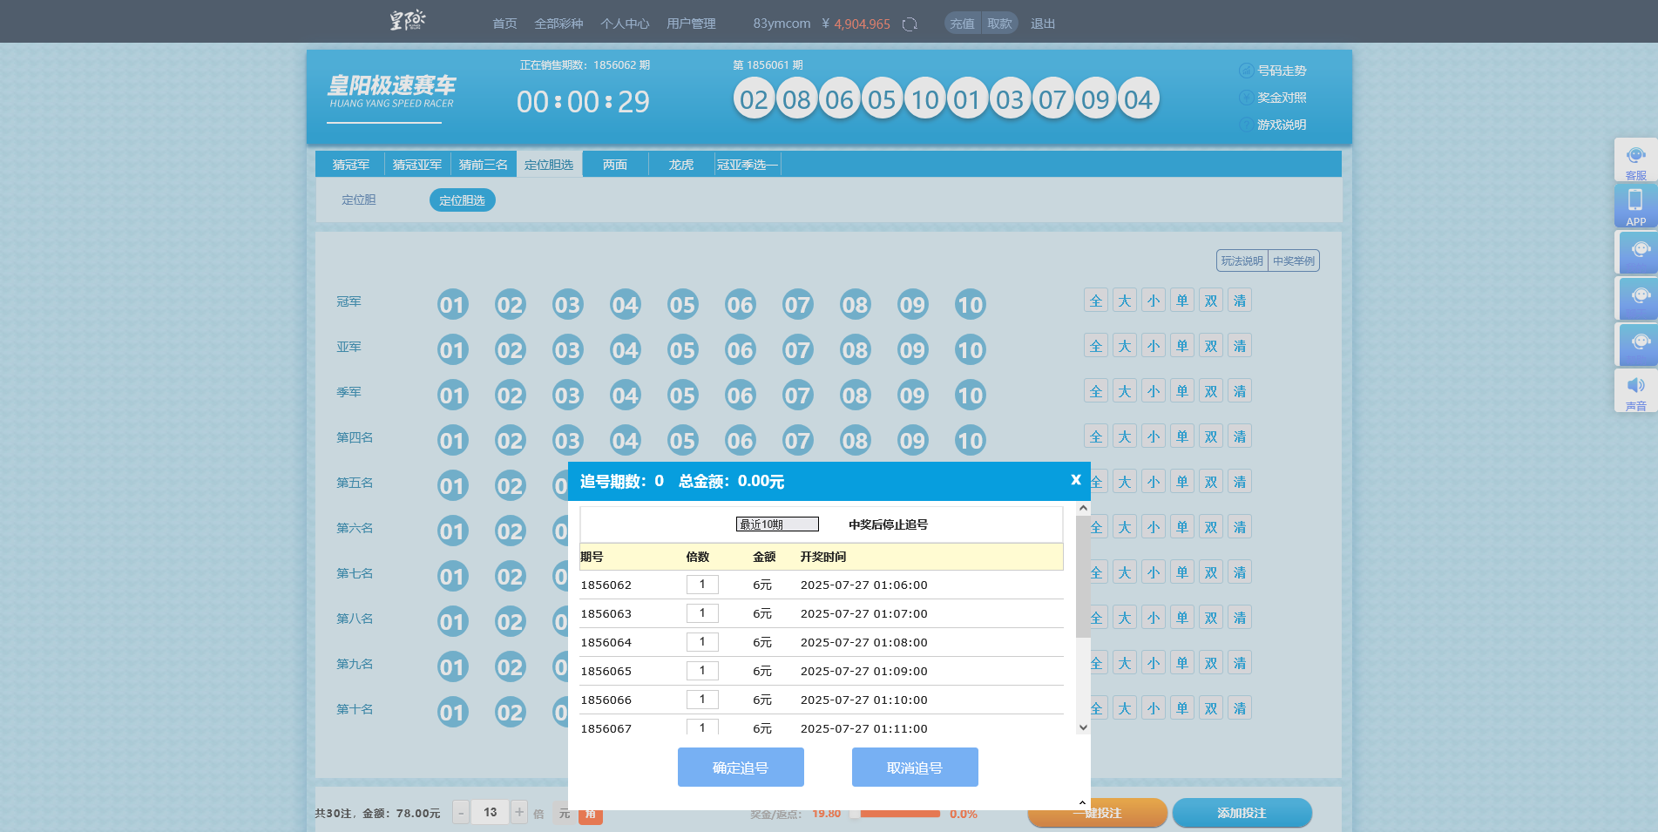Switch to the 猜前三名 tab
1658x832 pixels.
point(484,165)
